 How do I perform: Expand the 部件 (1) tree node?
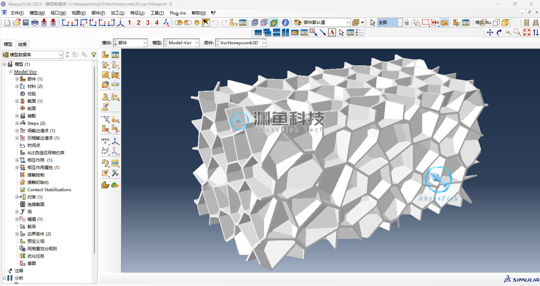tap(17, 79)
